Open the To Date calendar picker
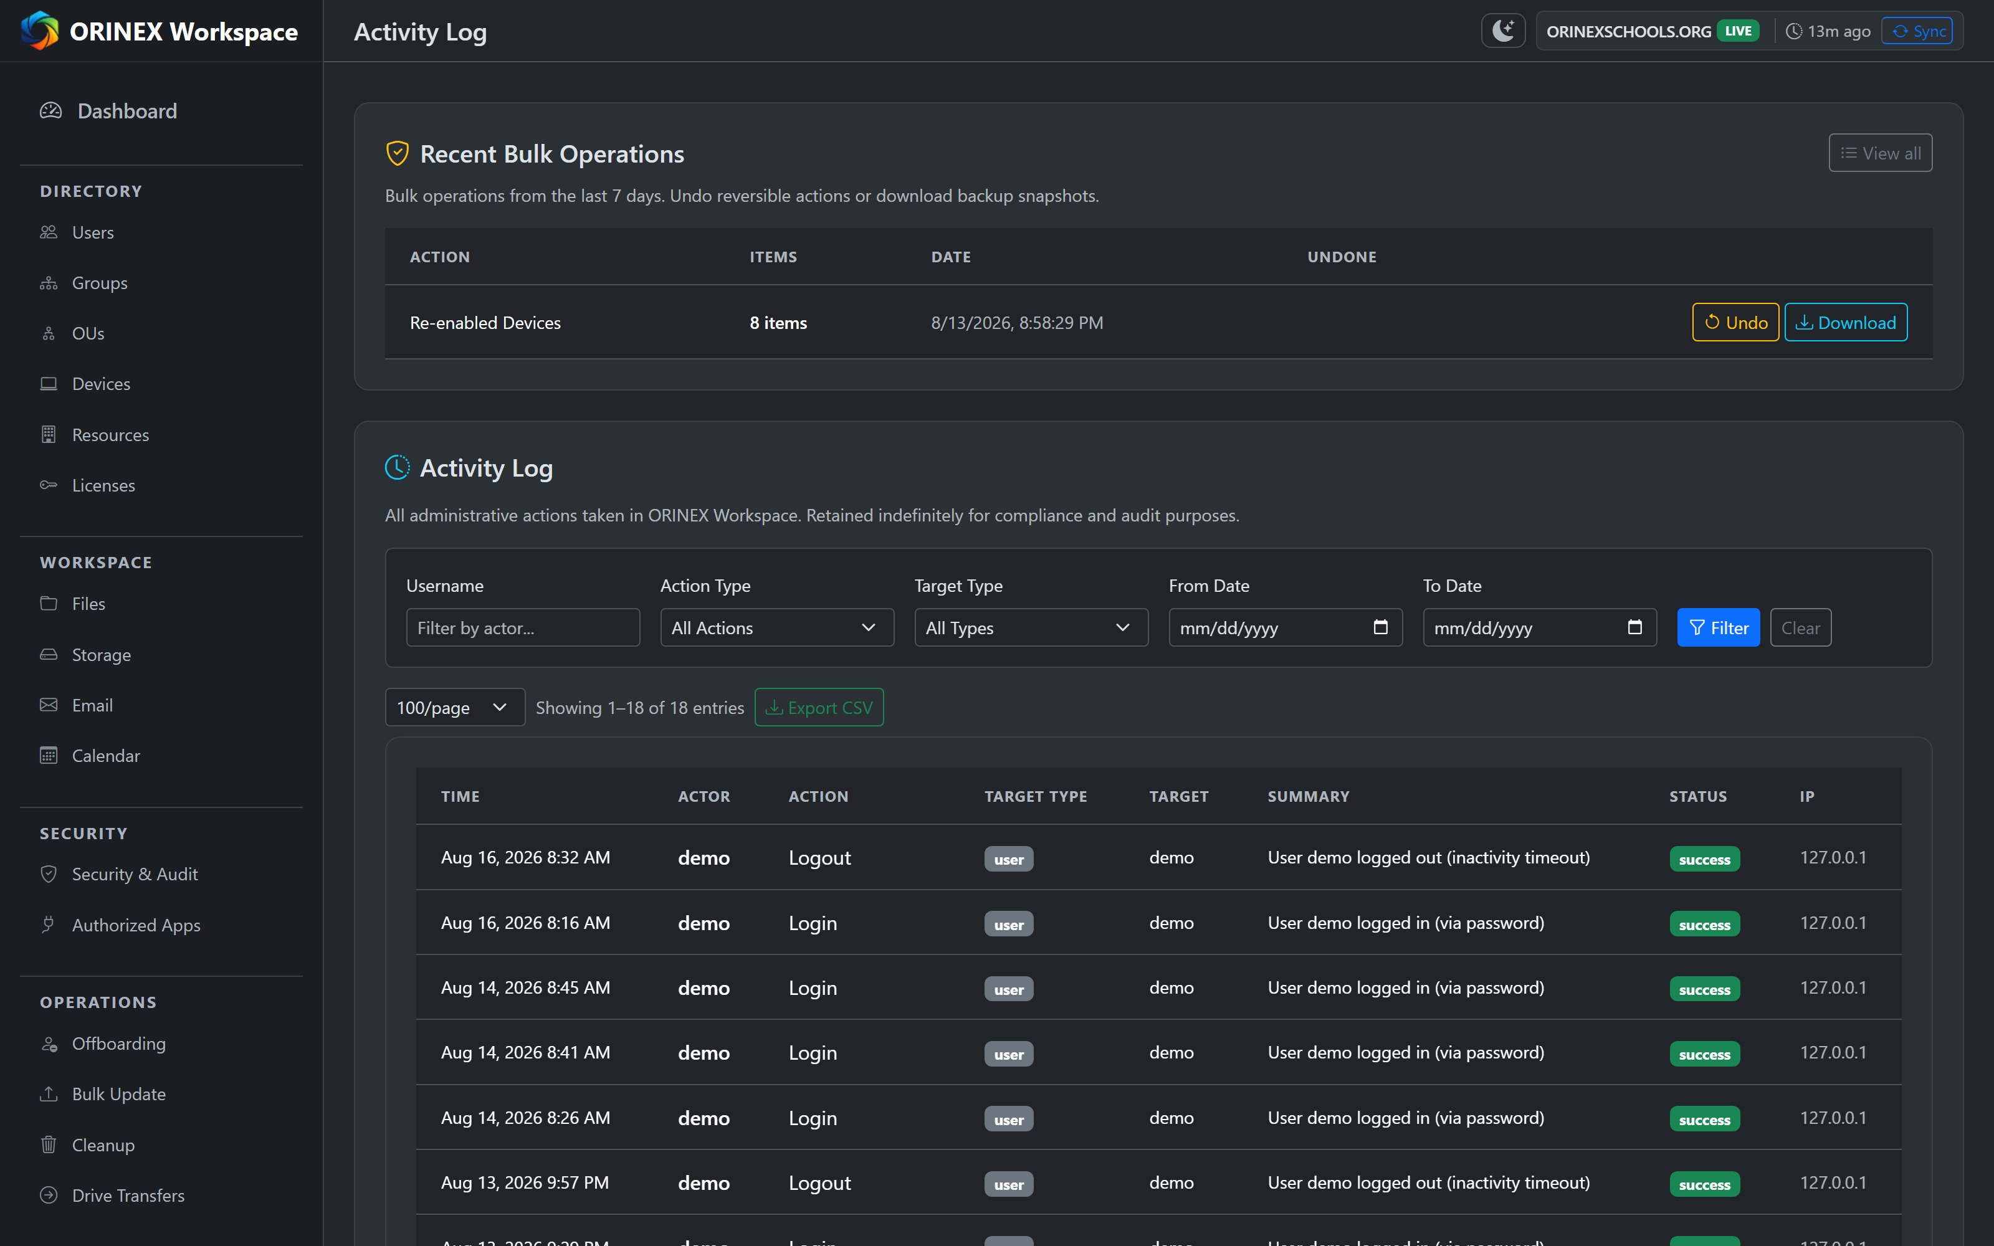1994x1246 pixels. coord(1634,627)
